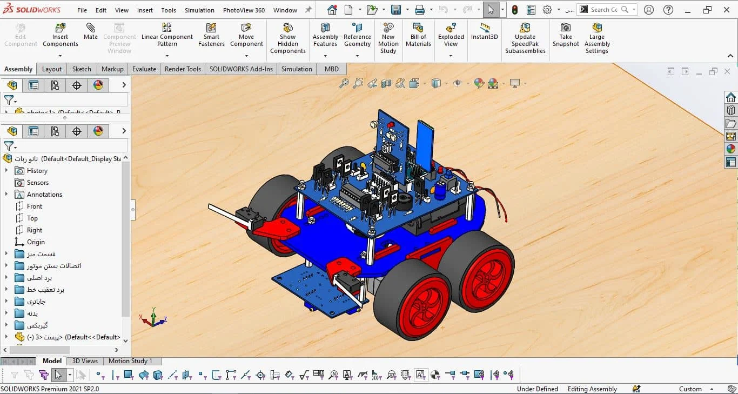
Task: Open the Insert menu
Action: pyautogui.click(x=145, y=10)
